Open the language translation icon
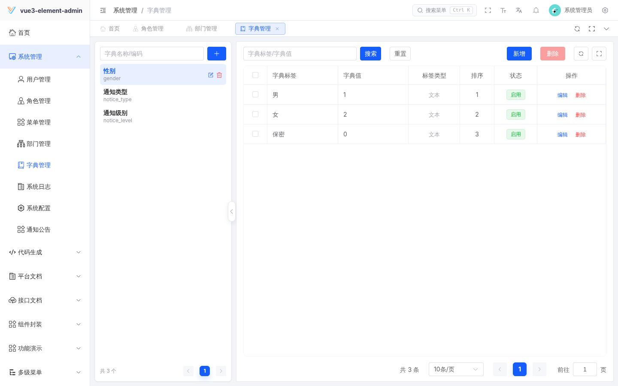 519,10
